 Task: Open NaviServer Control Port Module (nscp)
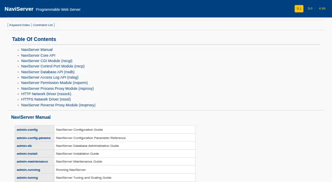[x=53, y=66]
